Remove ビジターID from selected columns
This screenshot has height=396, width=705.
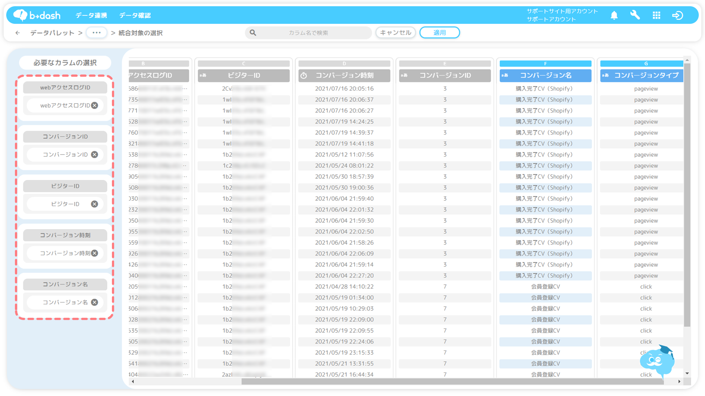(95, 204)
